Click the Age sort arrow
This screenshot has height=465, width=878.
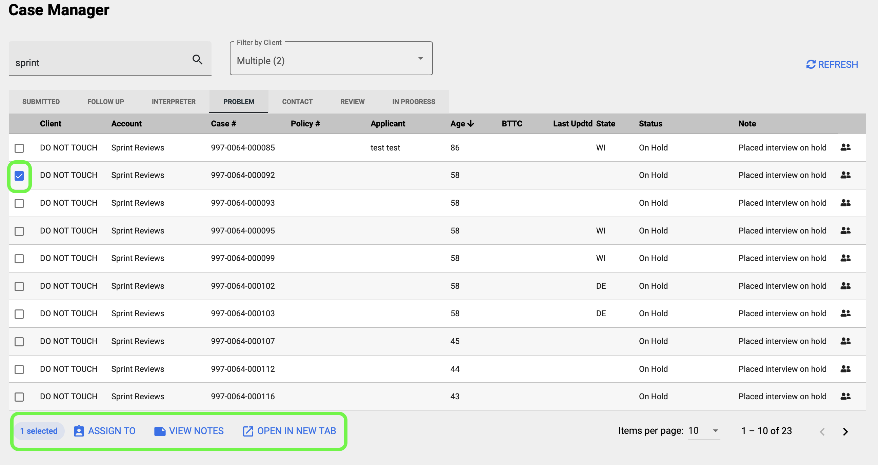tap(471, 124)
